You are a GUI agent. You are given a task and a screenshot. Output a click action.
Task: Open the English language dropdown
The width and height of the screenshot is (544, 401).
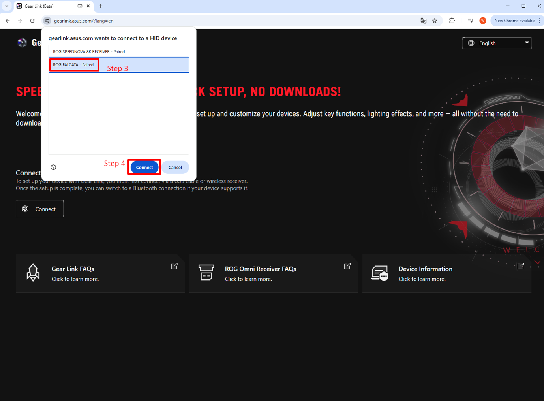(497, 43)
